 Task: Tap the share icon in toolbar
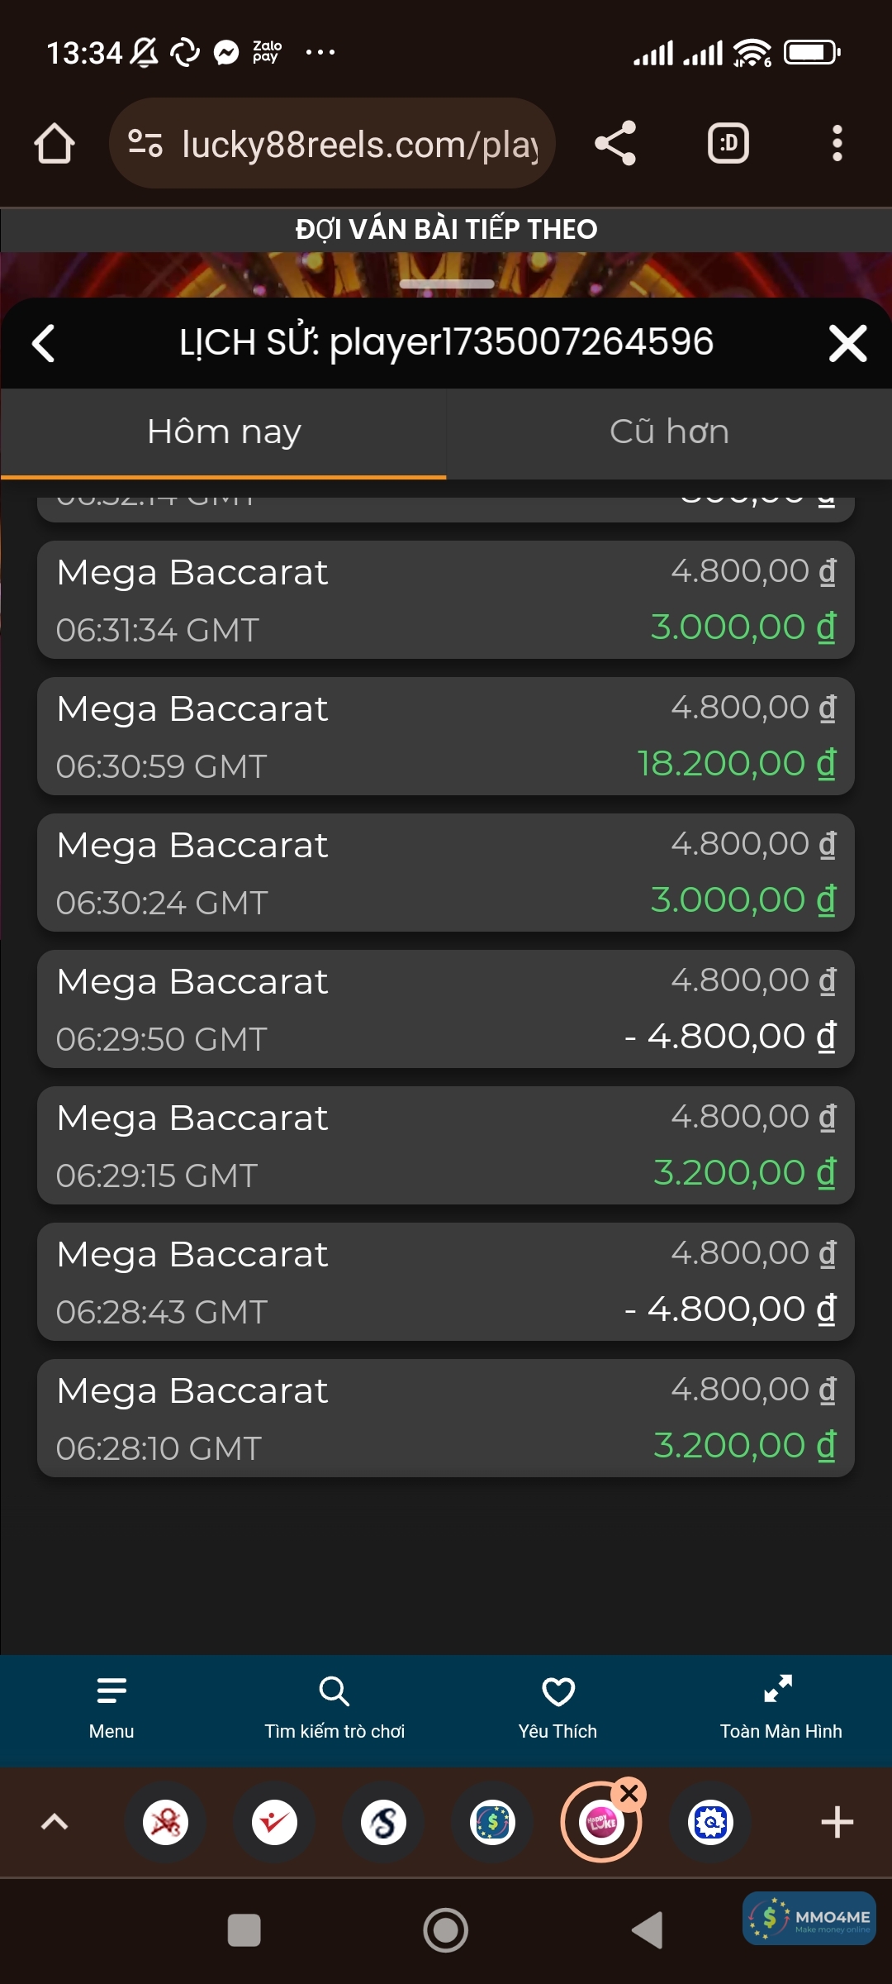(615, 144)
